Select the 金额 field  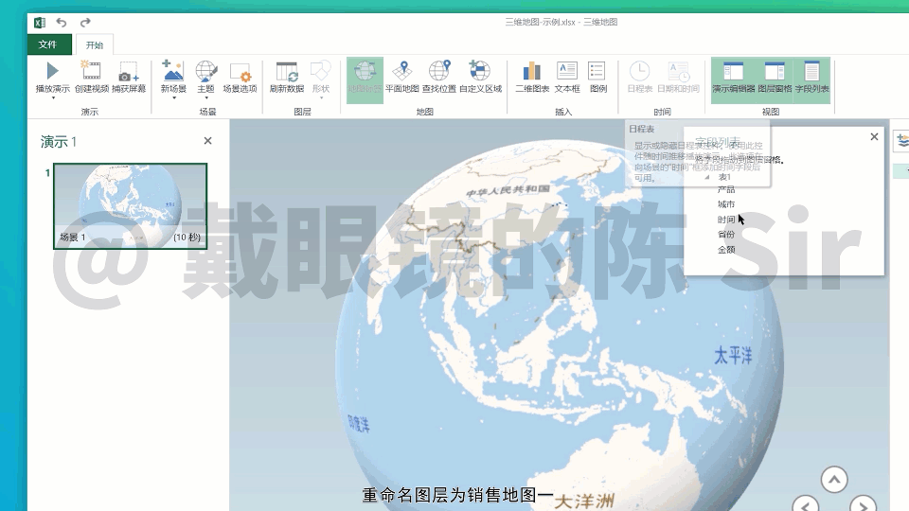click(x=726, y=250)
